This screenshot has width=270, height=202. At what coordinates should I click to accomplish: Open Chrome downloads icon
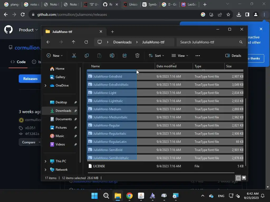239,15
